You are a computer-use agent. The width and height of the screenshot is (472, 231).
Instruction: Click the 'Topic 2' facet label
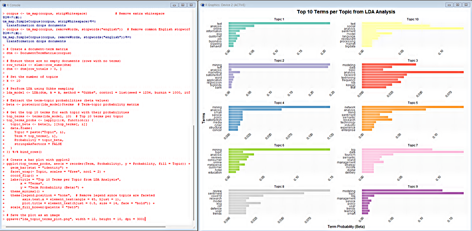coord(279,60)
